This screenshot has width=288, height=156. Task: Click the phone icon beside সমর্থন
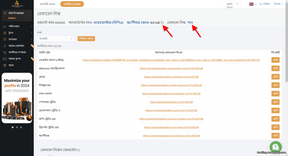pyautogui.click(x=261, y=4)
